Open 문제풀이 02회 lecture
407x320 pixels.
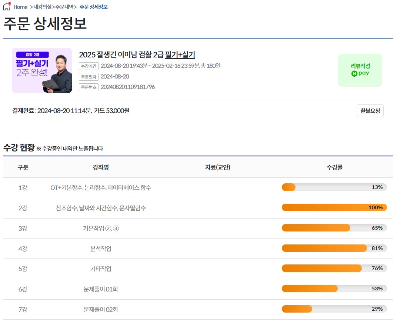click(x=101, y=309)
